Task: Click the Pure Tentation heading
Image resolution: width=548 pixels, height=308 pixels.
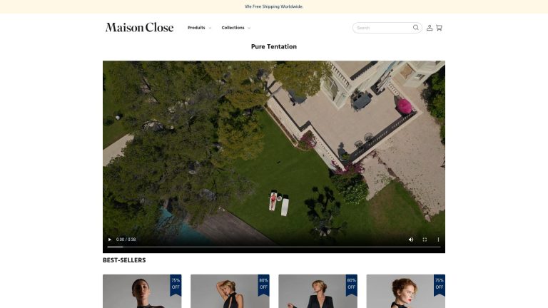Action: pos(274,47)
